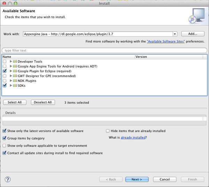Image resolution: width=209 pixels, height=187 pixels.
Task: Enable Show only software applicable to target environment
Action: (5, 146)
